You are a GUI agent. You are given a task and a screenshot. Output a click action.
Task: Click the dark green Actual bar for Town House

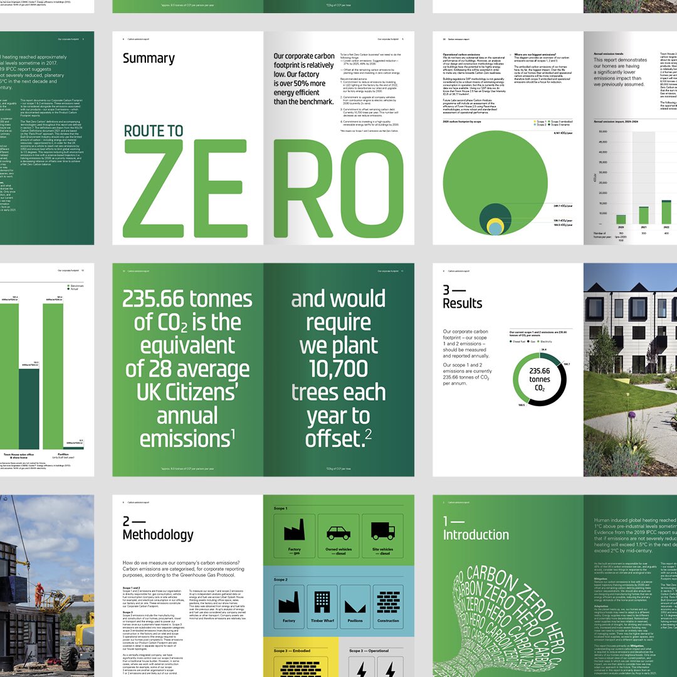pos(29,409)
